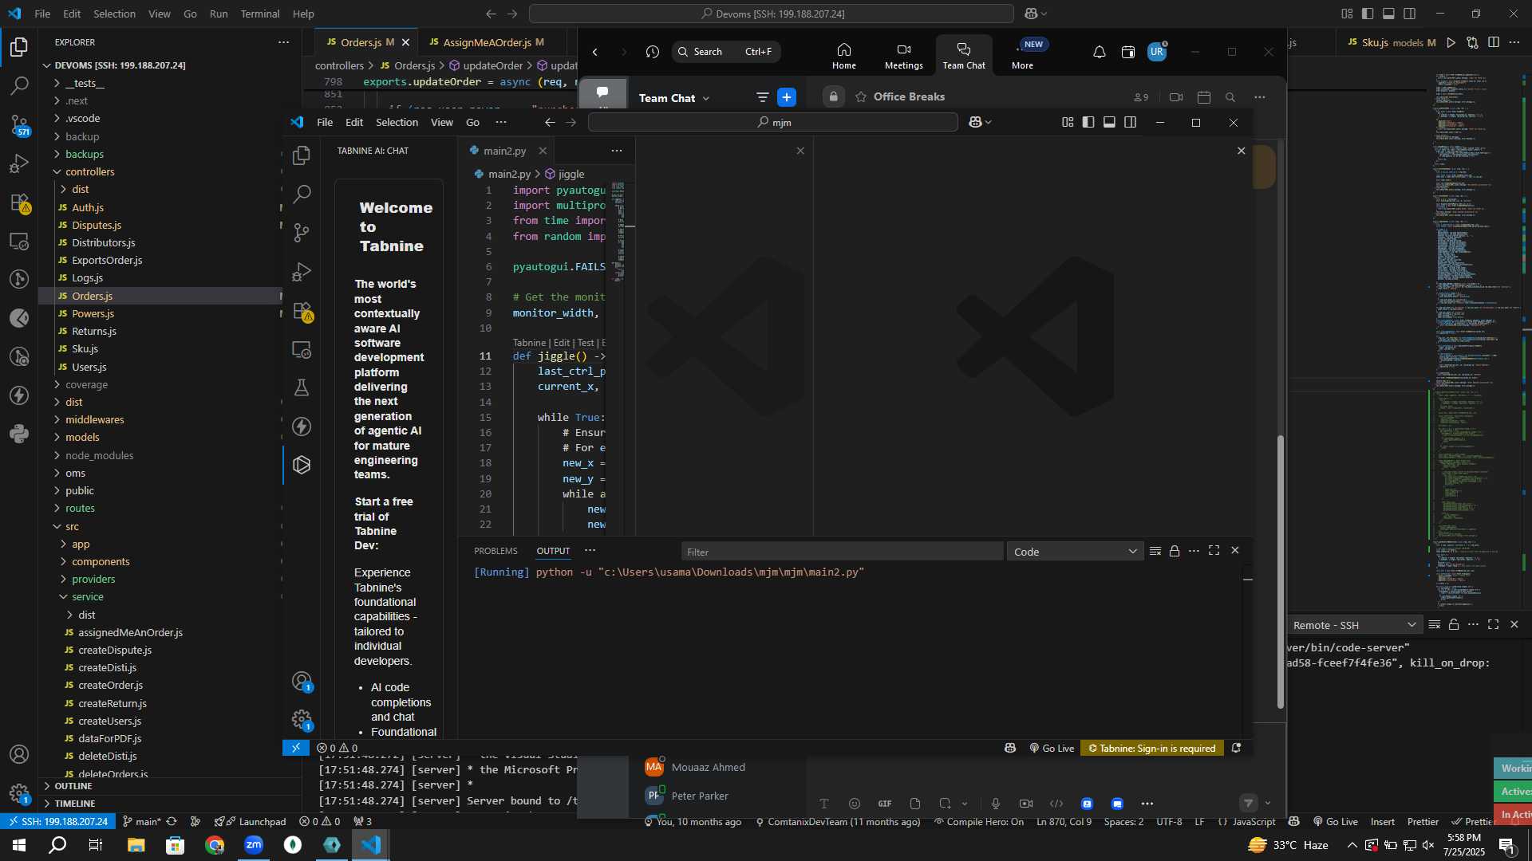This screenshot has height=861, width=1532.
Task: Open Extensions view in back VS Code window
Action: [19, 202]
